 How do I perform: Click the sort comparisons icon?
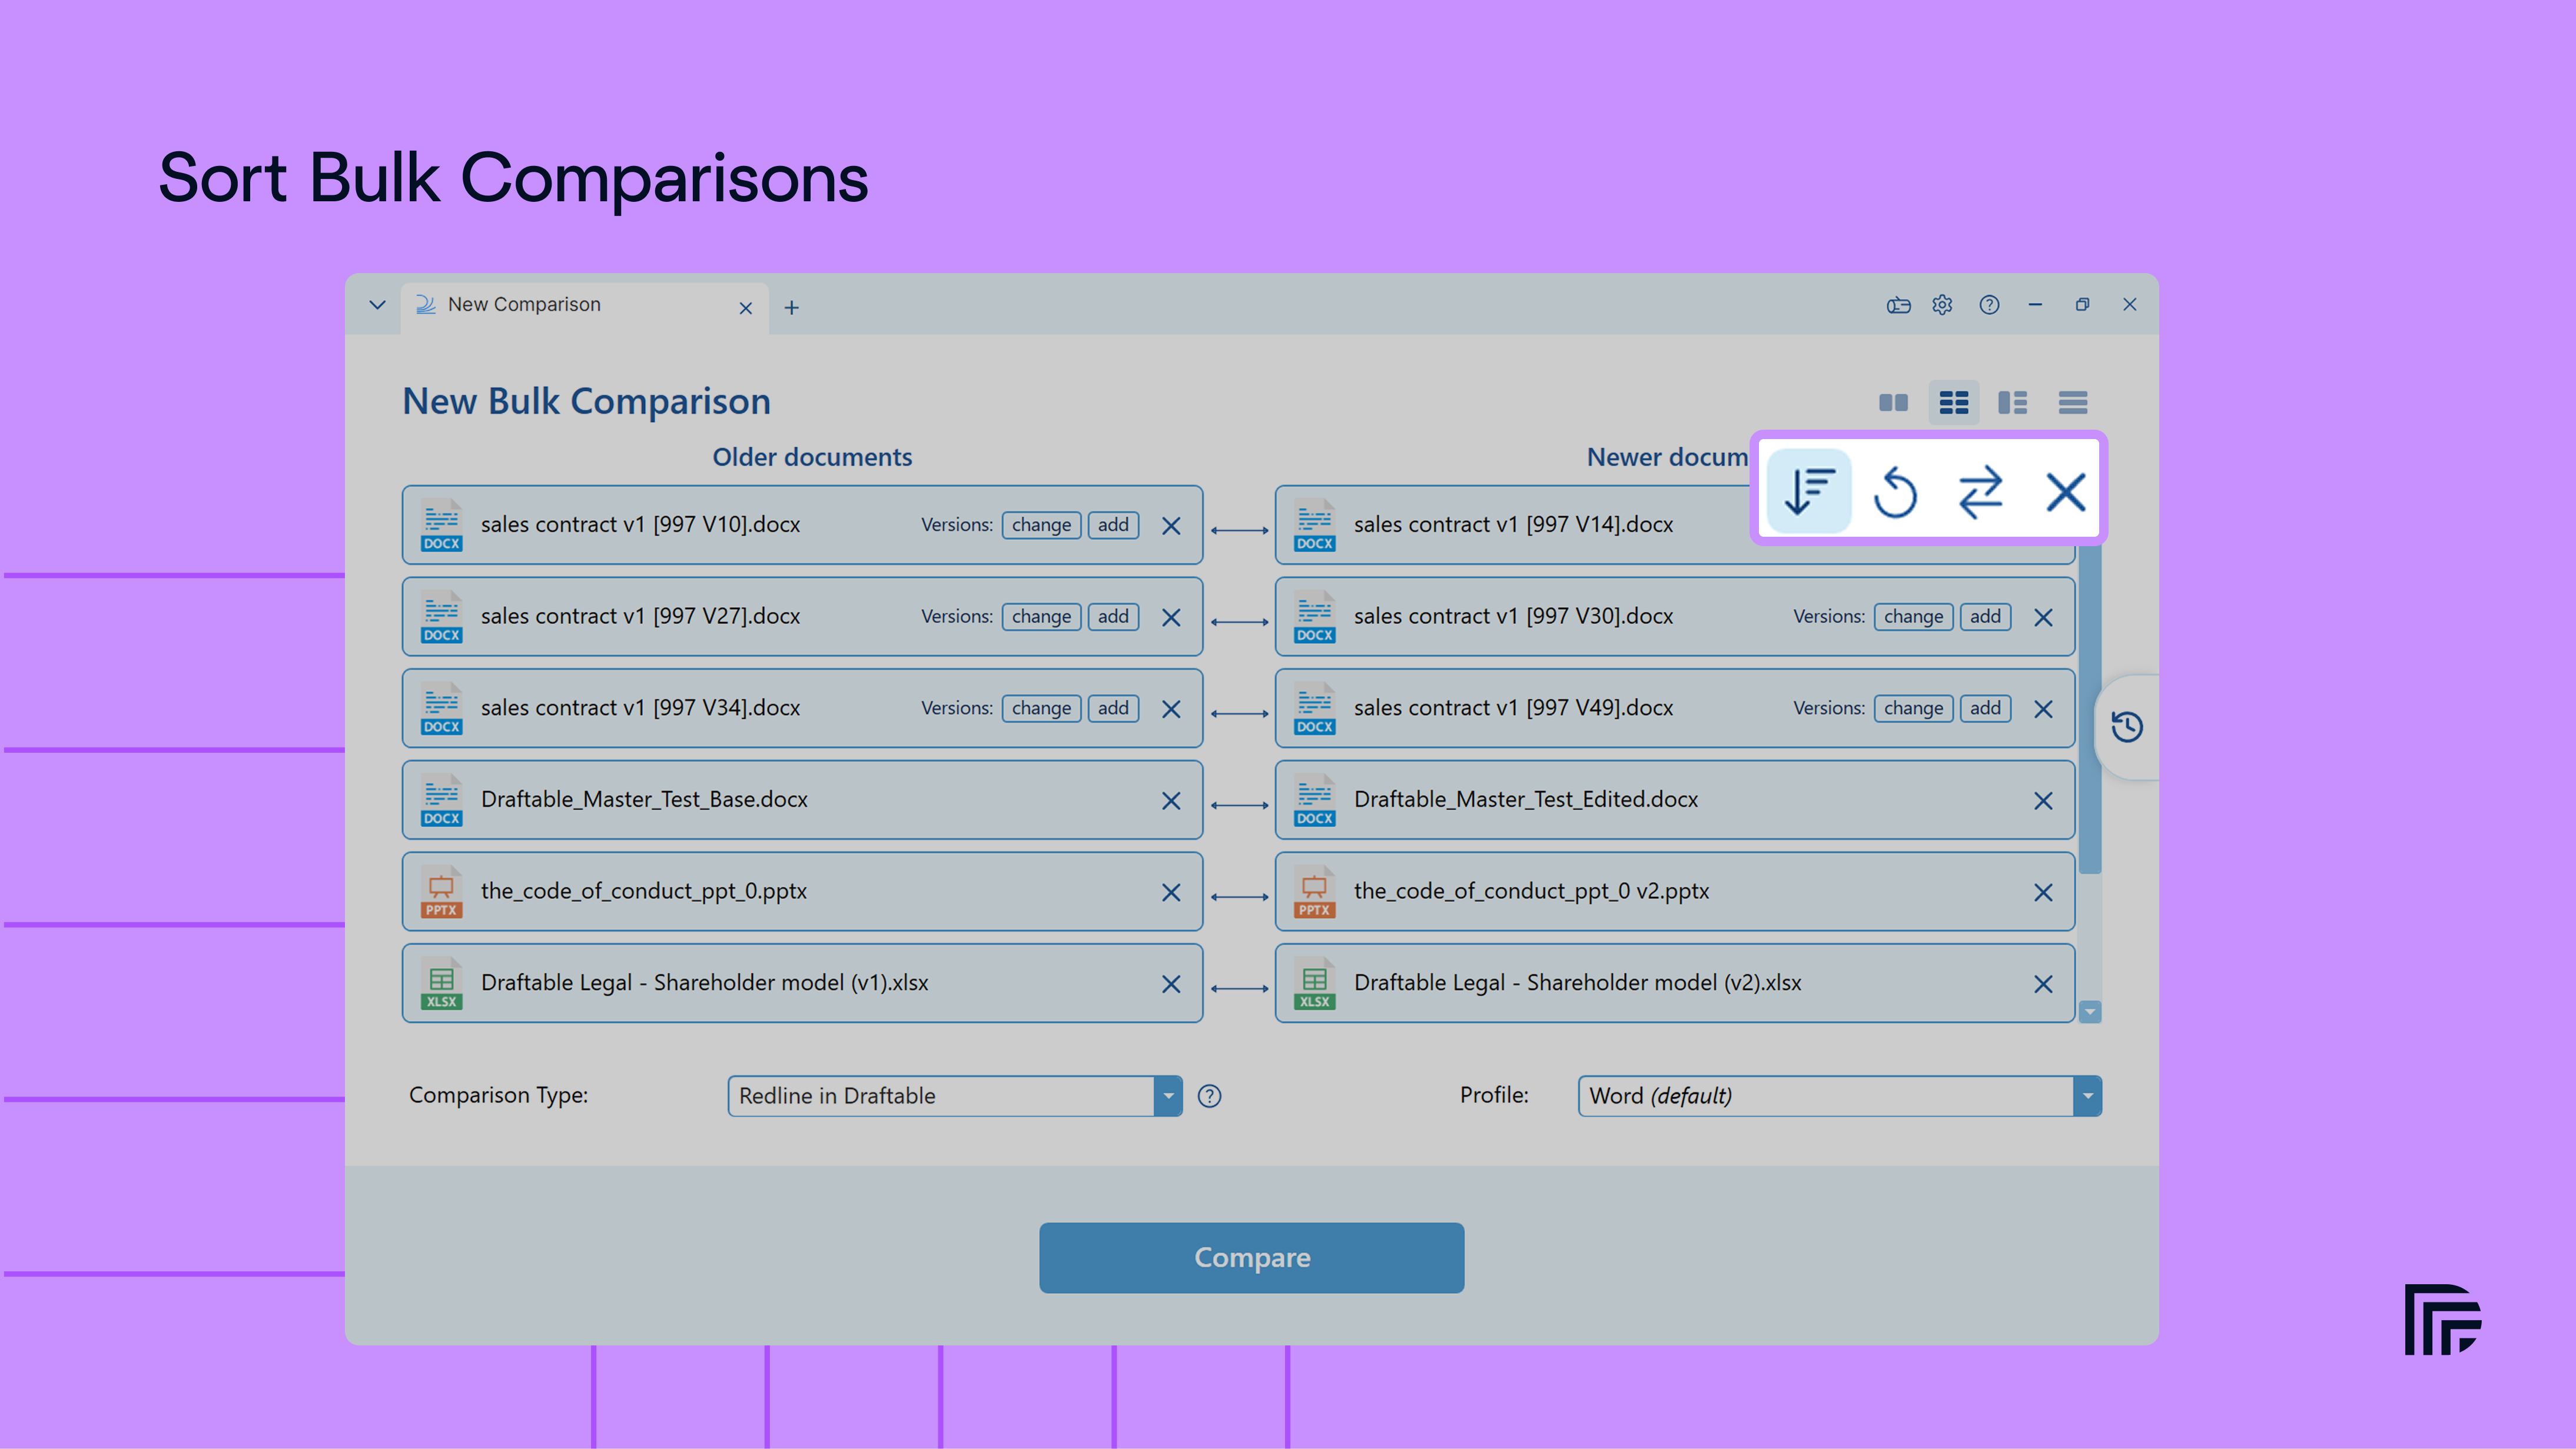(1809, 492)
